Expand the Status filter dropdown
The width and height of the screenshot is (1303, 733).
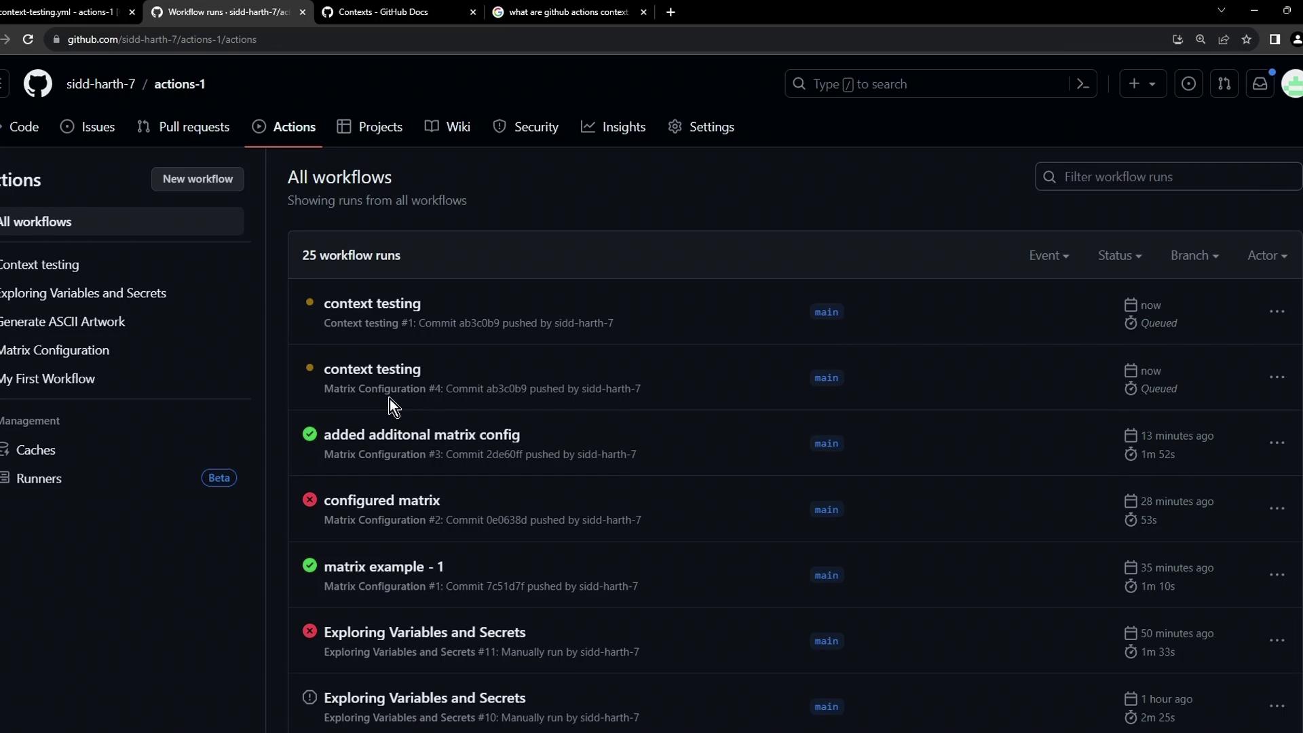(x=1119, y=256)
